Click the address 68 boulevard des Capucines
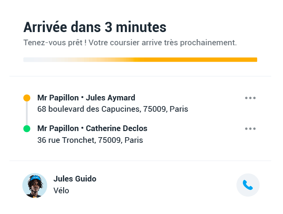283x214 pixels. point(113,109)
